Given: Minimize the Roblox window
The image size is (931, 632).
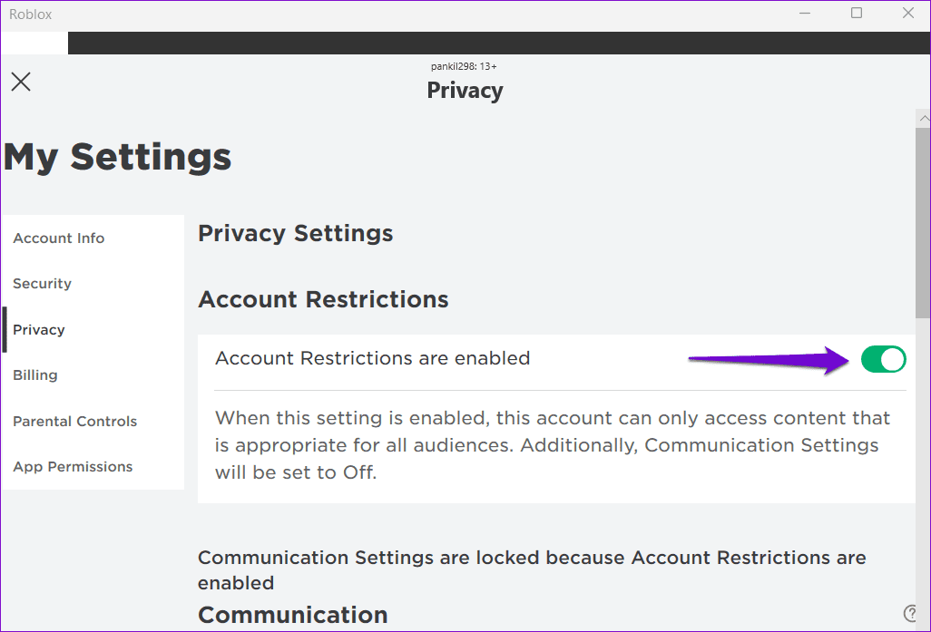Looking at the screenshot, I should click(804, 14).
